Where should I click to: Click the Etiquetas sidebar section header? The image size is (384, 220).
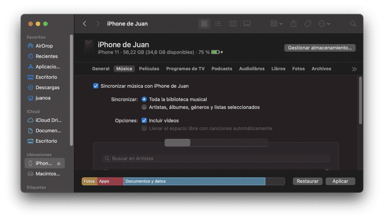pos(36,187)
